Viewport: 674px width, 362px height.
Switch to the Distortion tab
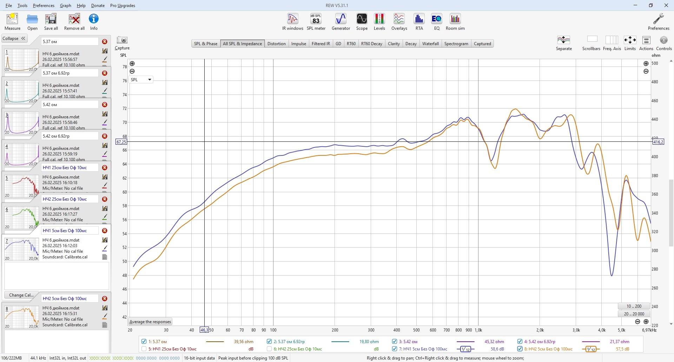(x=277, y=44)
